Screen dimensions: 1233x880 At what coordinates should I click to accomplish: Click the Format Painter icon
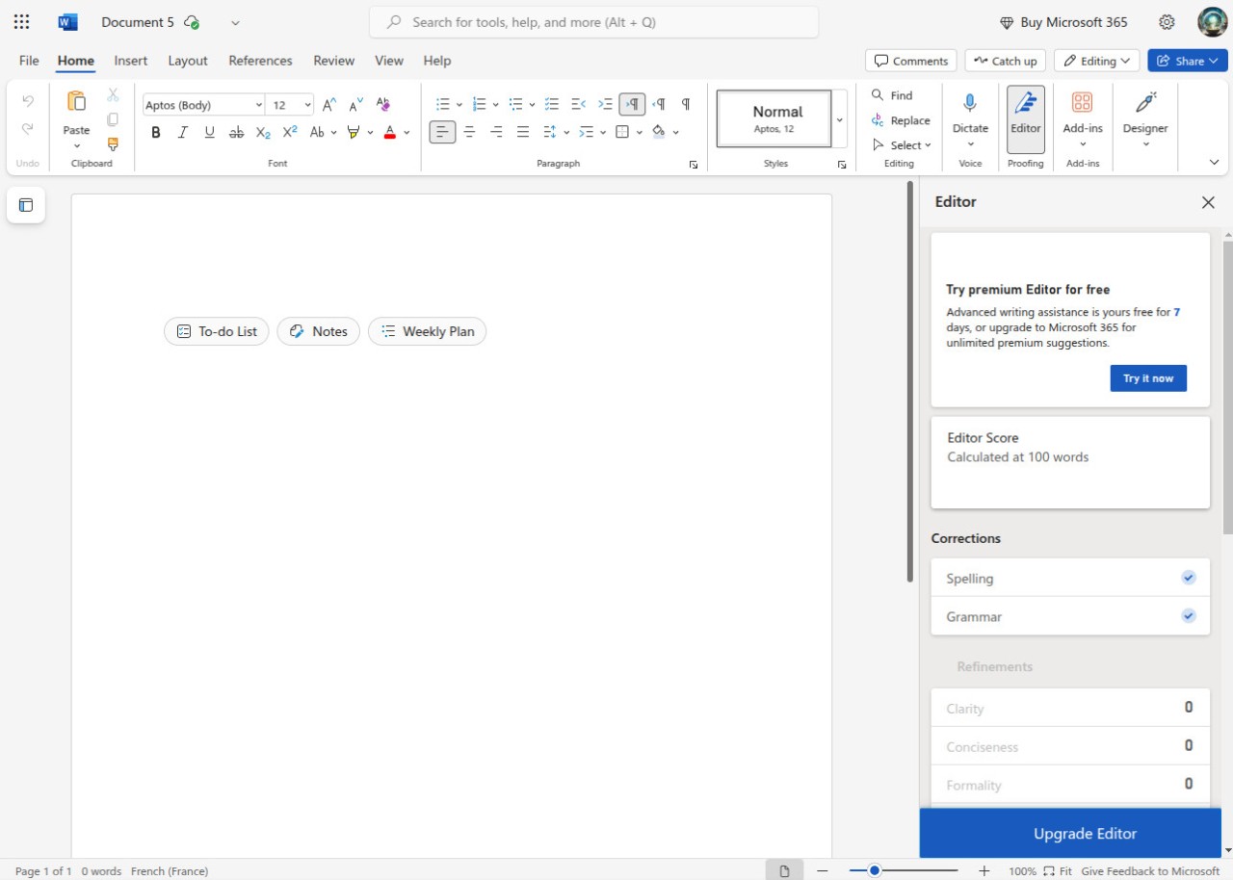tap(113, 144)
